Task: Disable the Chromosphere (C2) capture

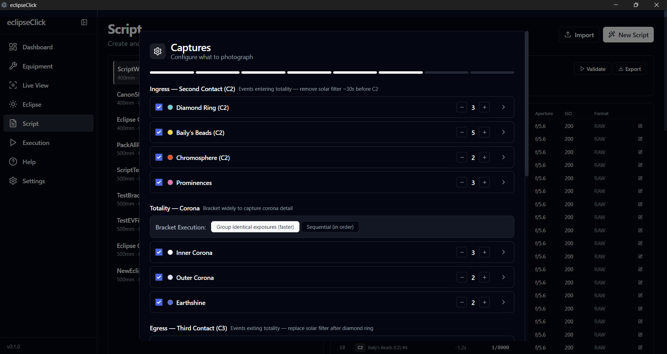Action: (x=159, y=157)
